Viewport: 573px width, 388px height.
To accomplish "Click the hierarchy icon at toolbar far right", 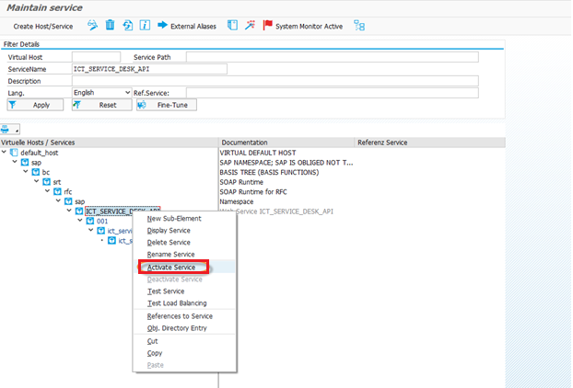I will coord(359,26).
